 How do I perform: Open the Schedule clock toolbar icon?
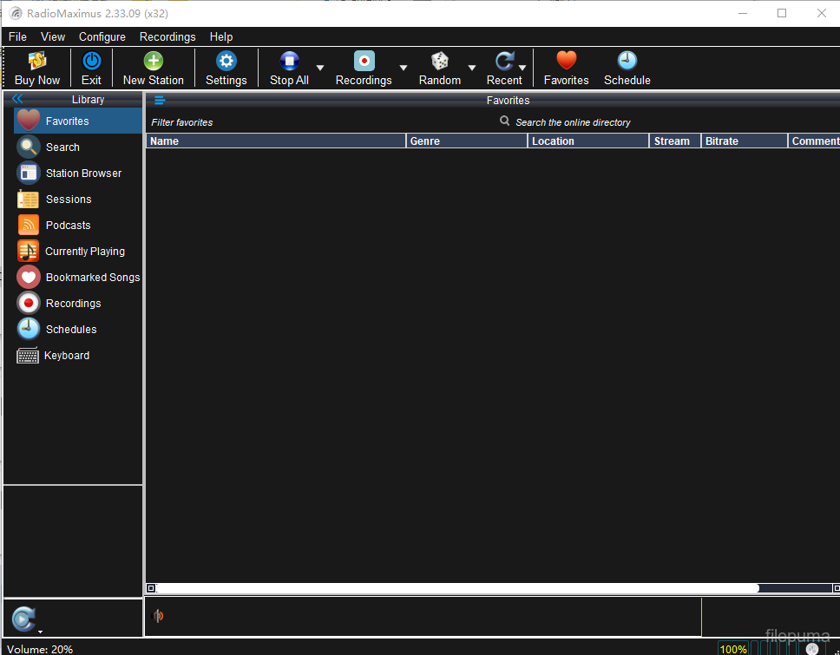tap(627, 62)
